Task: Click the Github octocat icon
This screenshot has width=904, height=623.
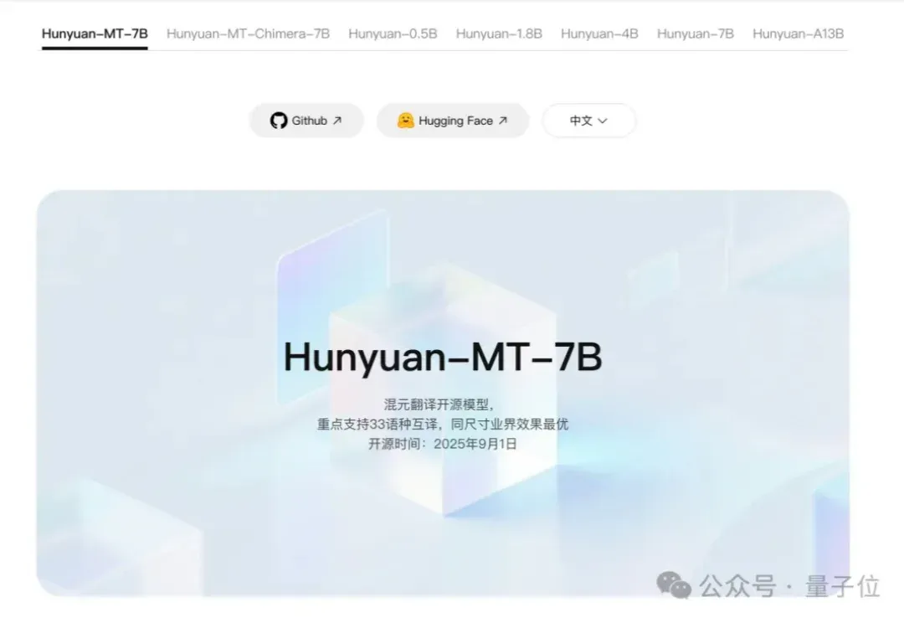Action: (x=279, y=121)
